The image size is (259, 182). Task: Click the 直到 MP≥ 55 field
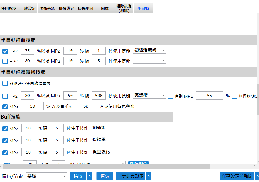(x=209, y=96)
